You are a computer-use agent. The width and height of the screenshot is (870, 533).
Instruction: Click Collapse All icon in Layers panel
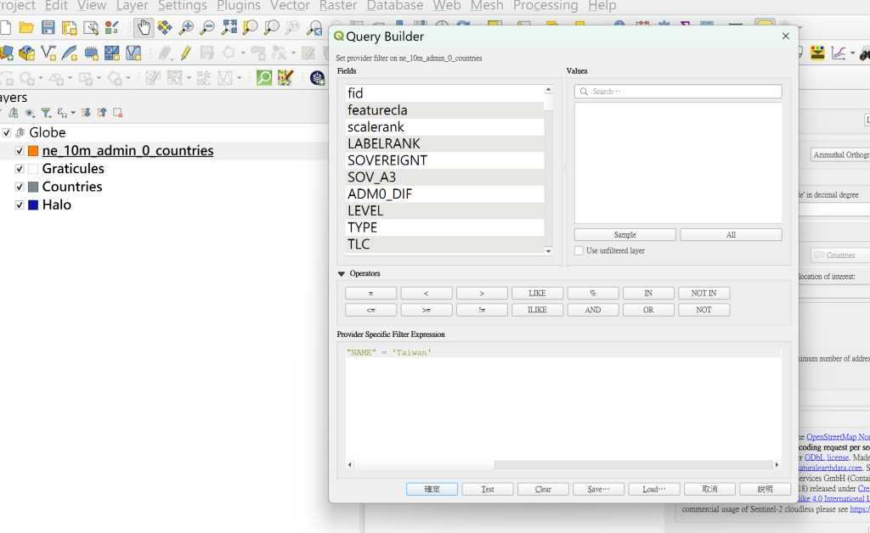(x=102, y=113)
